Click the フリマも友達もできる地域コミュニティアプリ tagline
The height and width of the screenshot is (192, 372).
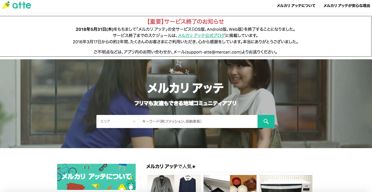click(185, 103)
